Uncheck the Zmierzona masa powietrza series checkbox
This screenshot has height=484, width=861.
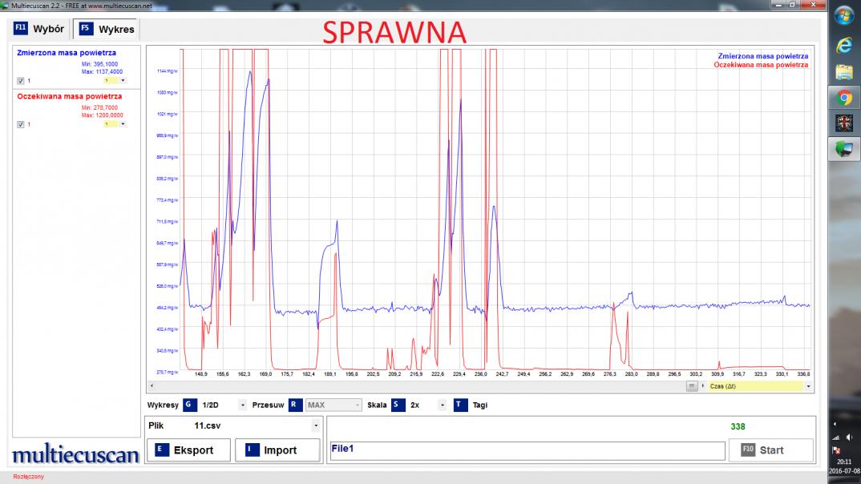click(21, 81)
